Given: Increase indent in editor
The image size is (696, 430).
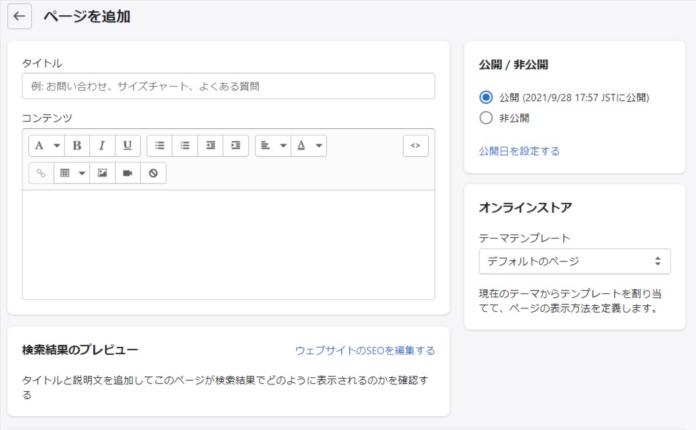Looking at the screenshot, I should click(236, 145).
